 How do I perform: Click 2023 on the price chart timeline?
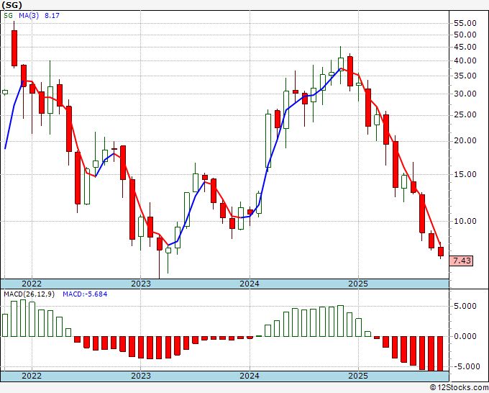click(141, 284)
